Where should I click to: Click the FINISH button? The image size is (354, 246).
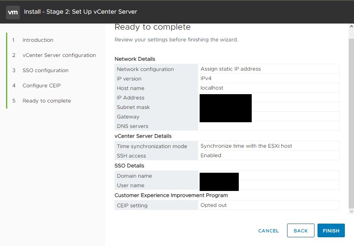point(331,230)
